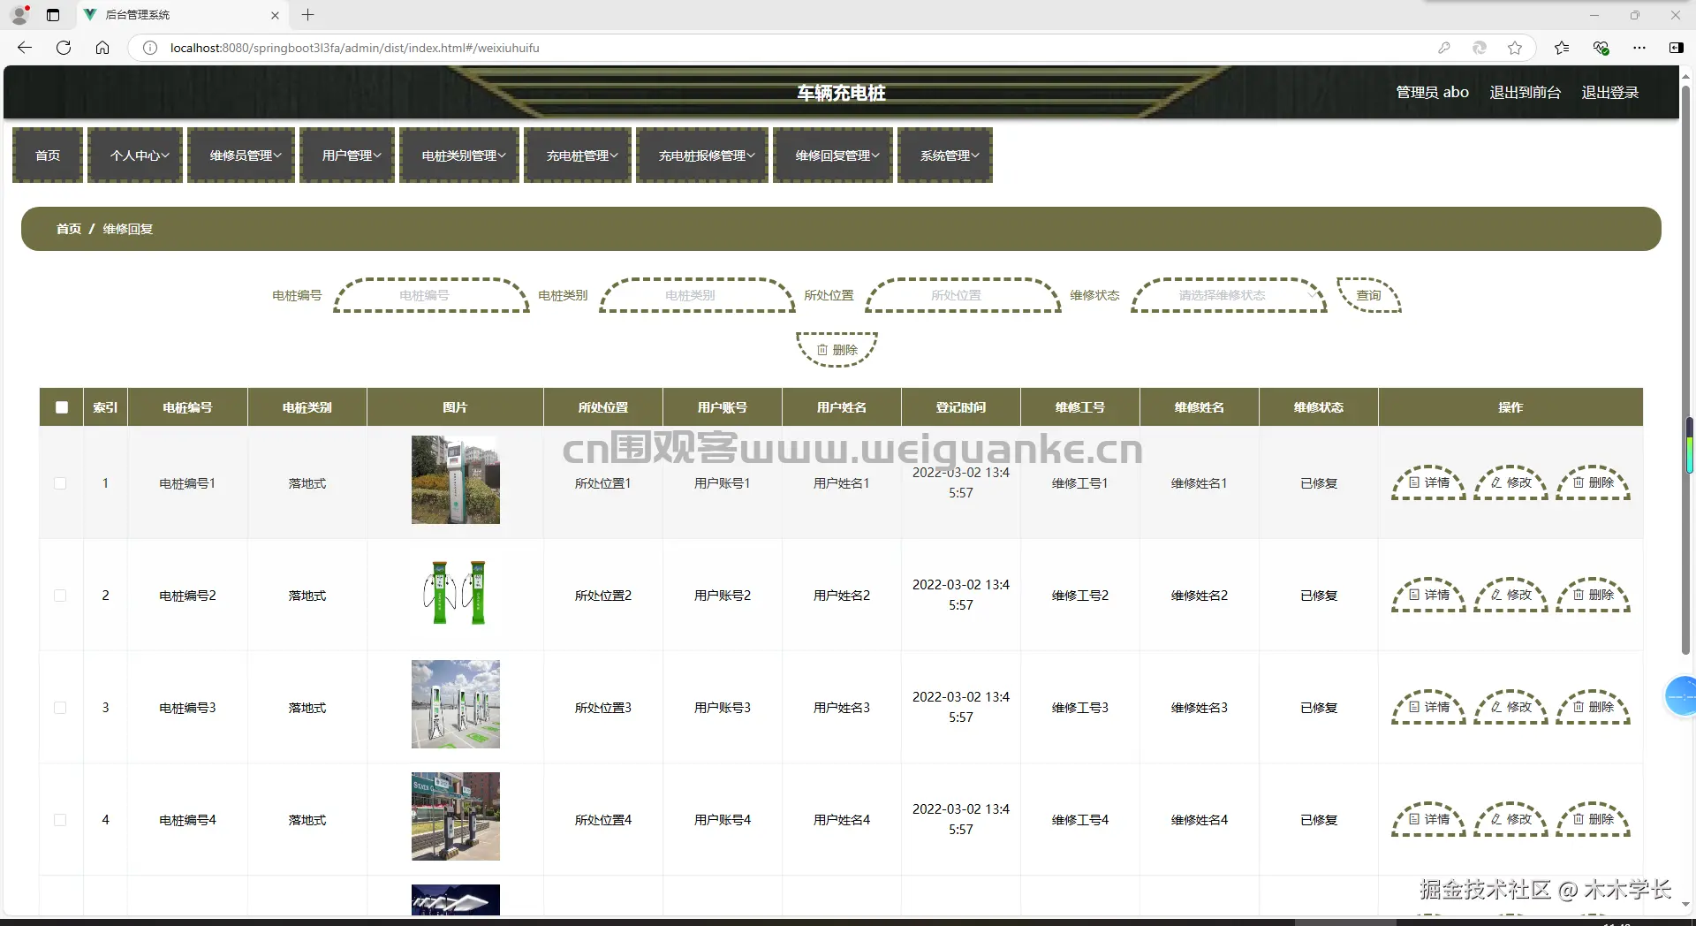
Task: Open password key icon in address bar
Action: 1444,48
